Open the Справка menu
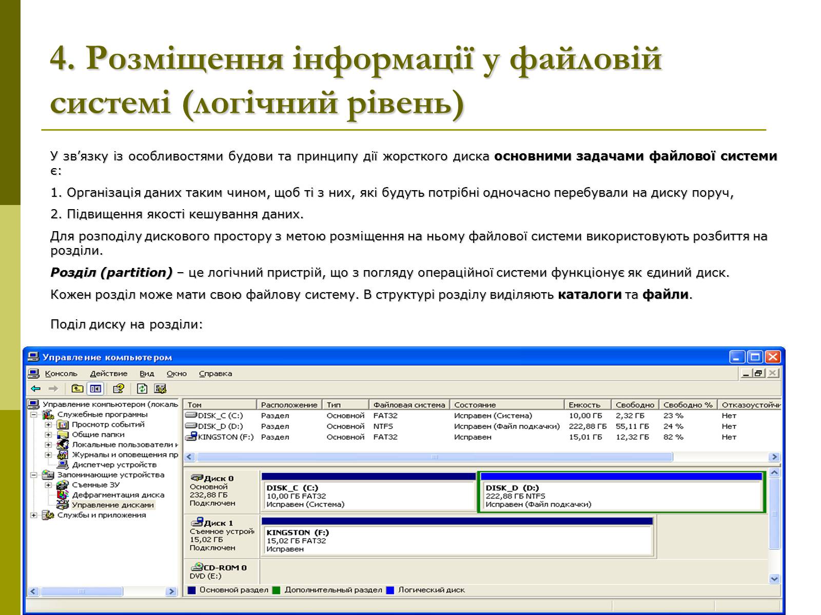The width and height of the screenshot is (821, 615). [x=216, y=374]
